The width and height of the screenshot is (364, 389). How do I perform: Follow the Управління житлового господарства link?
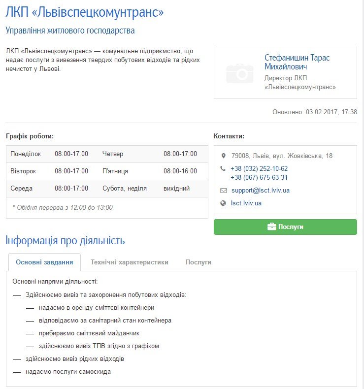pos(70,31)
